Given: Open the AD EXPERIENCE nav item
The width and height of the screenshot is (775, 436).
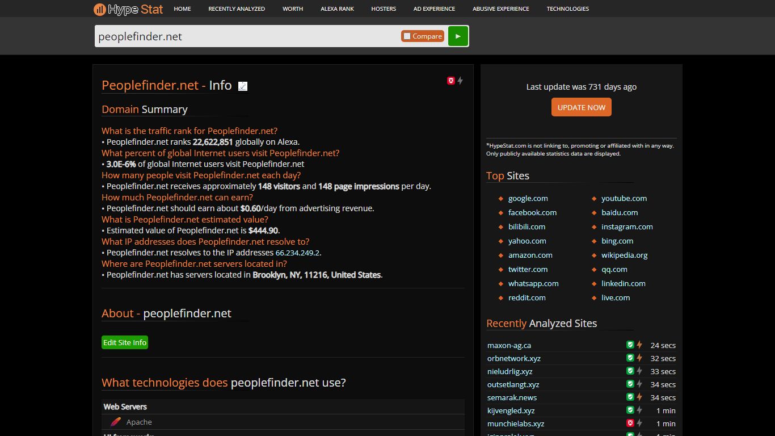Looking at the screenshot, I should (x=434, y=9).
